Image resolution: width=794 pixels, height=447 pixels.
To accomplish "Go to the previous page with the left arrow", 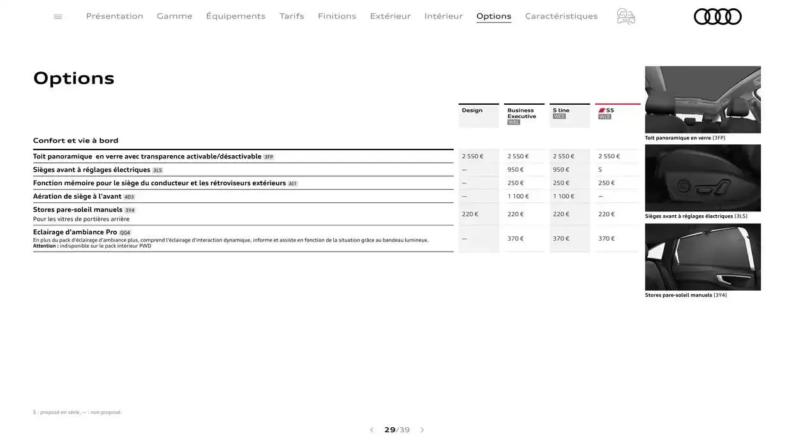I will click(371, 429).
